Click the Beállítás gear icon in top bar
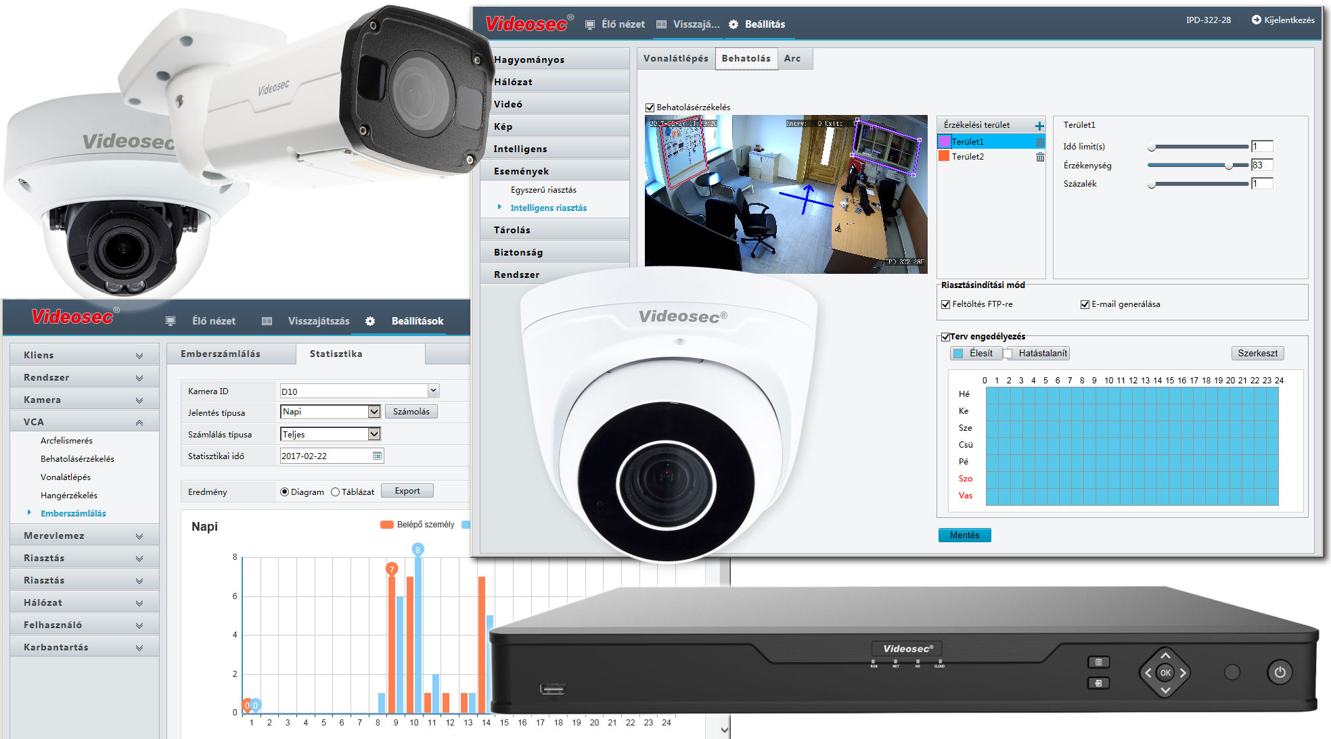Image resolution: width=1331 pixels, height=739 pixels. point(734,24)
